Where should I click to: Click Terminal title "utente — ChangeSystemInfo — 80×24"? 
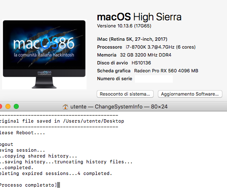pos(119,107)
